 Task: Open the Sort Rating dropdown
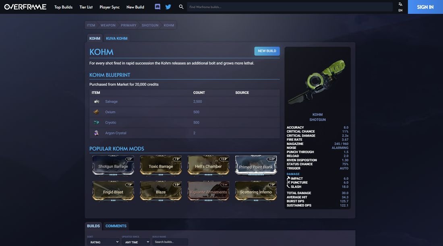coord(103,242)
